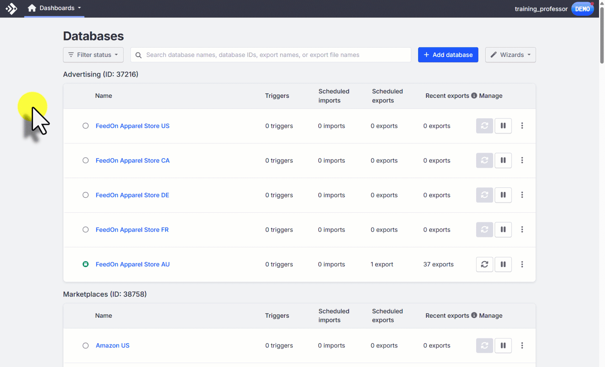Click the DEMO badge
The image size is (605, 367).
(x=582, y=9)
